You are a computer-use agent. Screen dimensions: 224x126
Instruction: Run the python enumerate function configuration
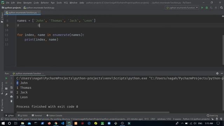[x=202, y=8]
